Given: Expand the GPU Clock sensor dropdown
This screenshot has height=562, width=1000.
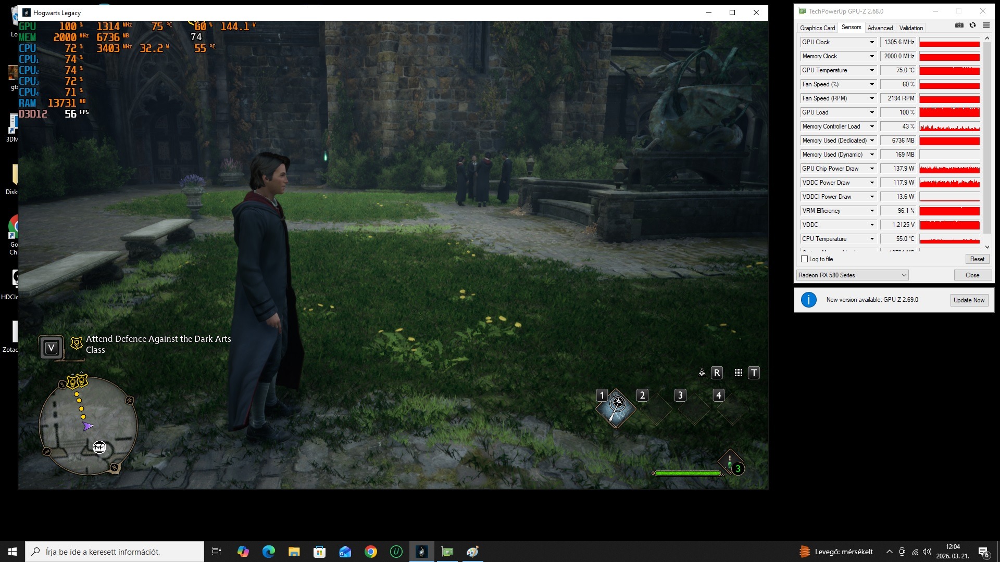Looking at the screenshot, I should coord(872,42).
